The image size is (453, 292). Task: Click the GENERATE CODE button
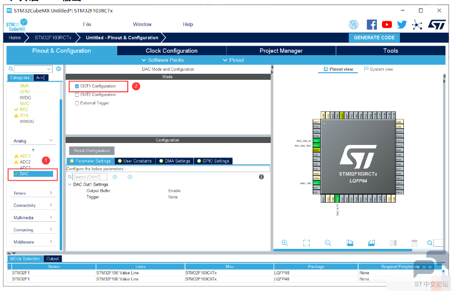374,38
